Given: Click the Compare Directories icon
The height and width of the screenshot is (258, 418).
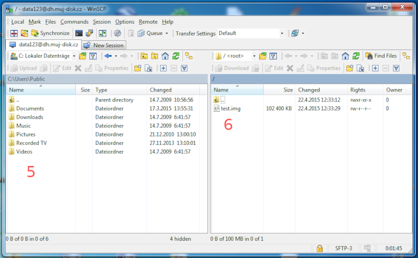Looking at the screenshot, I should pyautogui.click(x=14, y=33).
